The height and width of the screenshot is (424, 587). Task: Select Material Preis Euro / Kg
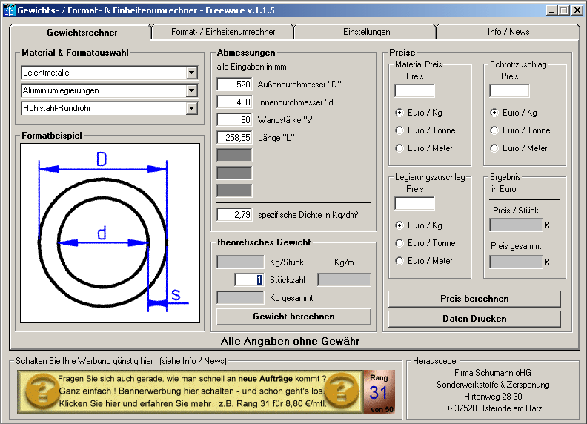tap(399, 113)
